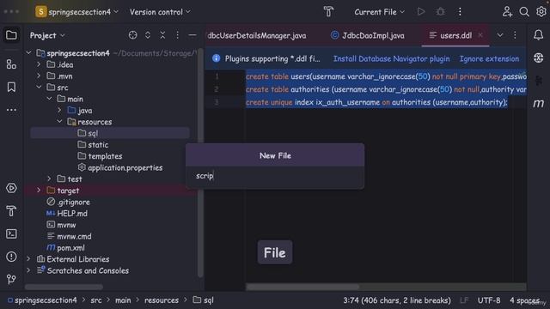Expand all nodes in Project panel
Screen dimensions: 550x309
148,35
